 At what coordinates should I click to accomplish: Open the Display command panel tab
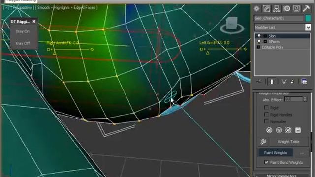296,9
